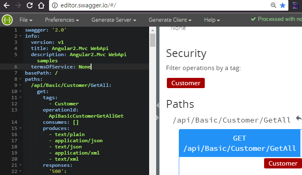Click the - text/json entry
Image resolution: width=302 pixels, height=175 pixels.
tap(65, 147)
